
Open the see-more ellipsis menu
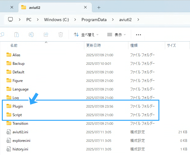click(139, 35)
